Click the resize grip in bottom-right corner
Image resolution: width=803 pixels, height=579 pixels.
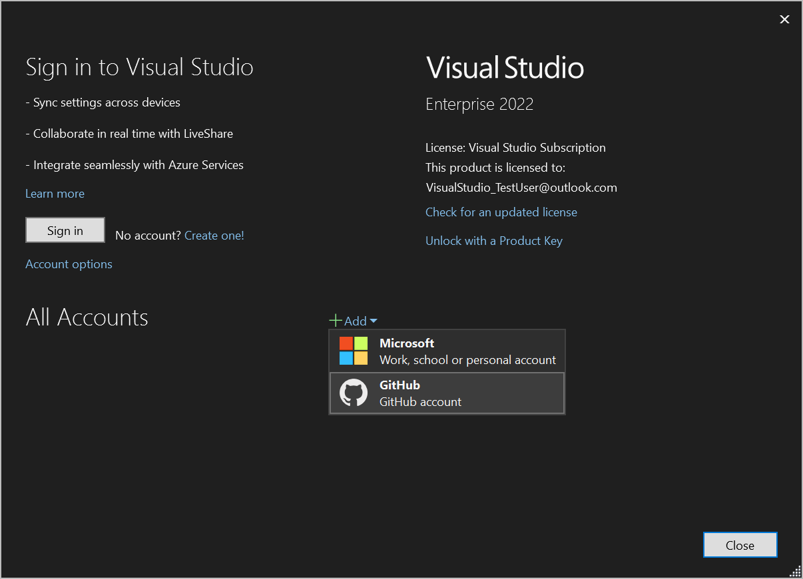tap(795, 571)
